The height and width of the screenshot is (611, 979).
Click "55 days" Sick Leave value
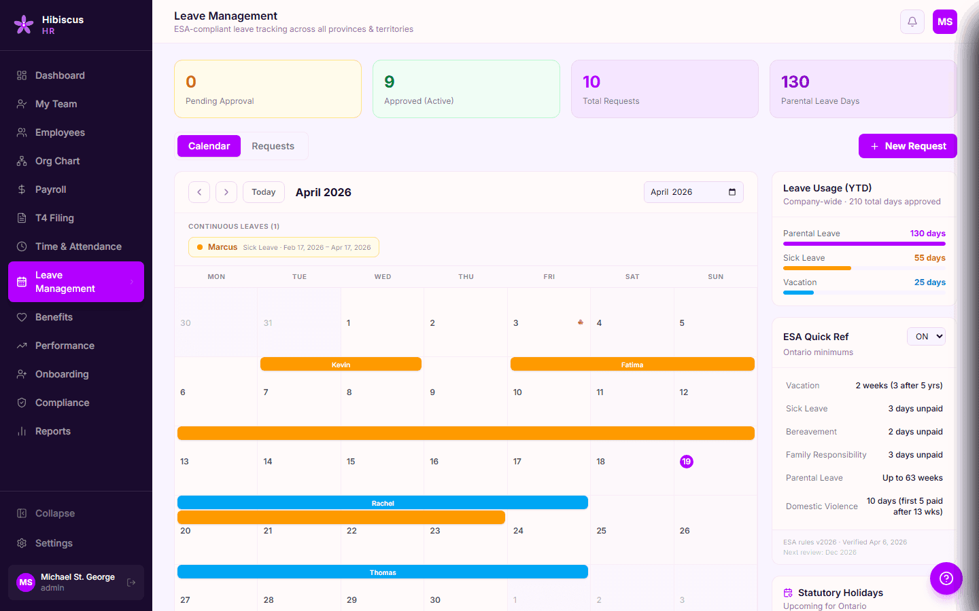pyautogui.click(x=930, y=258)
